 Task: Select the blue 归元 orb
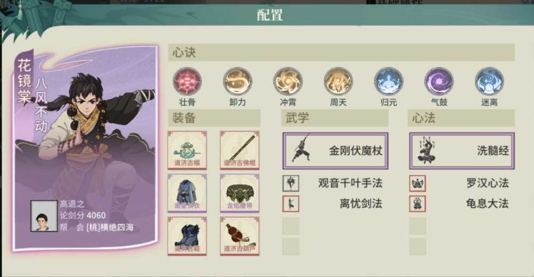tap(389, 82)
